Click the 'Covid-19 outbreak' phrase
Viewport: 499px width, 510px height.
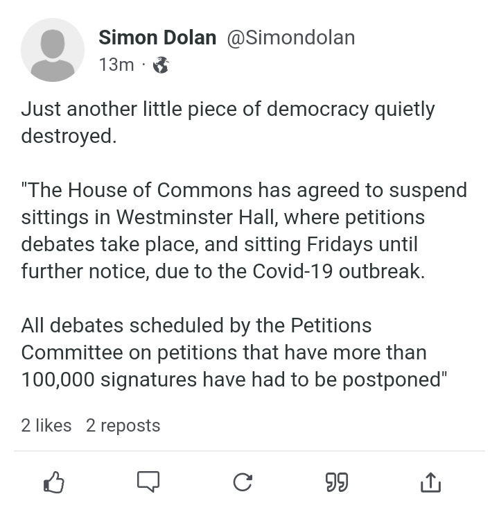(338, 271)
